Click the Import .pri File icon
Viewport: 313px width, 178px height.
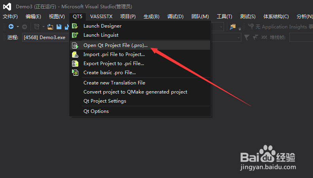[75, 54]
